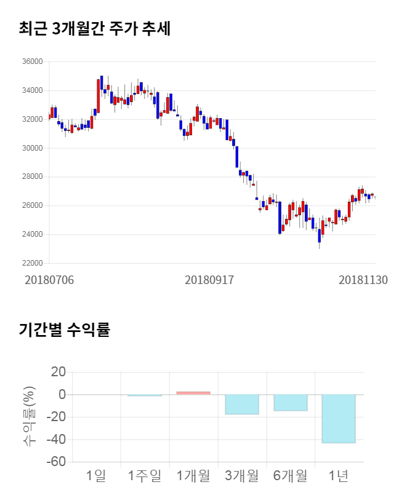Click the '수익률(%)' vertical axis title
The width and height of the screenshot is (394, 498).
click(29, 416)
